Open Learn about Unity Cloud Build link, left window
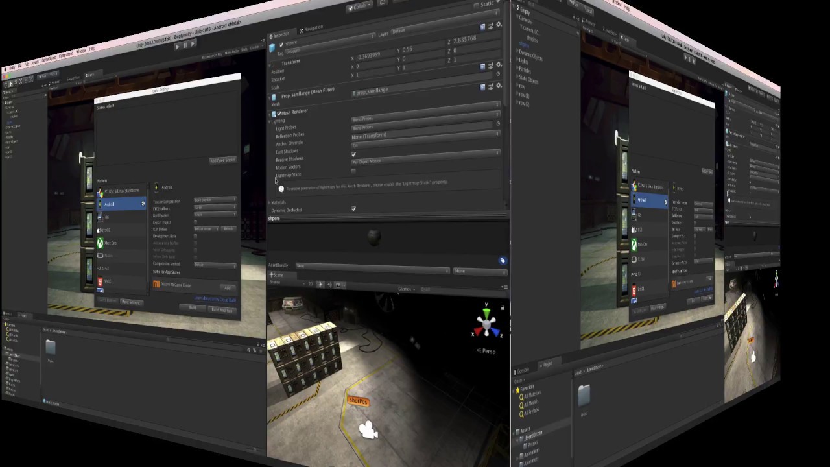Image resolution: width=830 pixels, height=467 pixels. (x=215, y=299)
